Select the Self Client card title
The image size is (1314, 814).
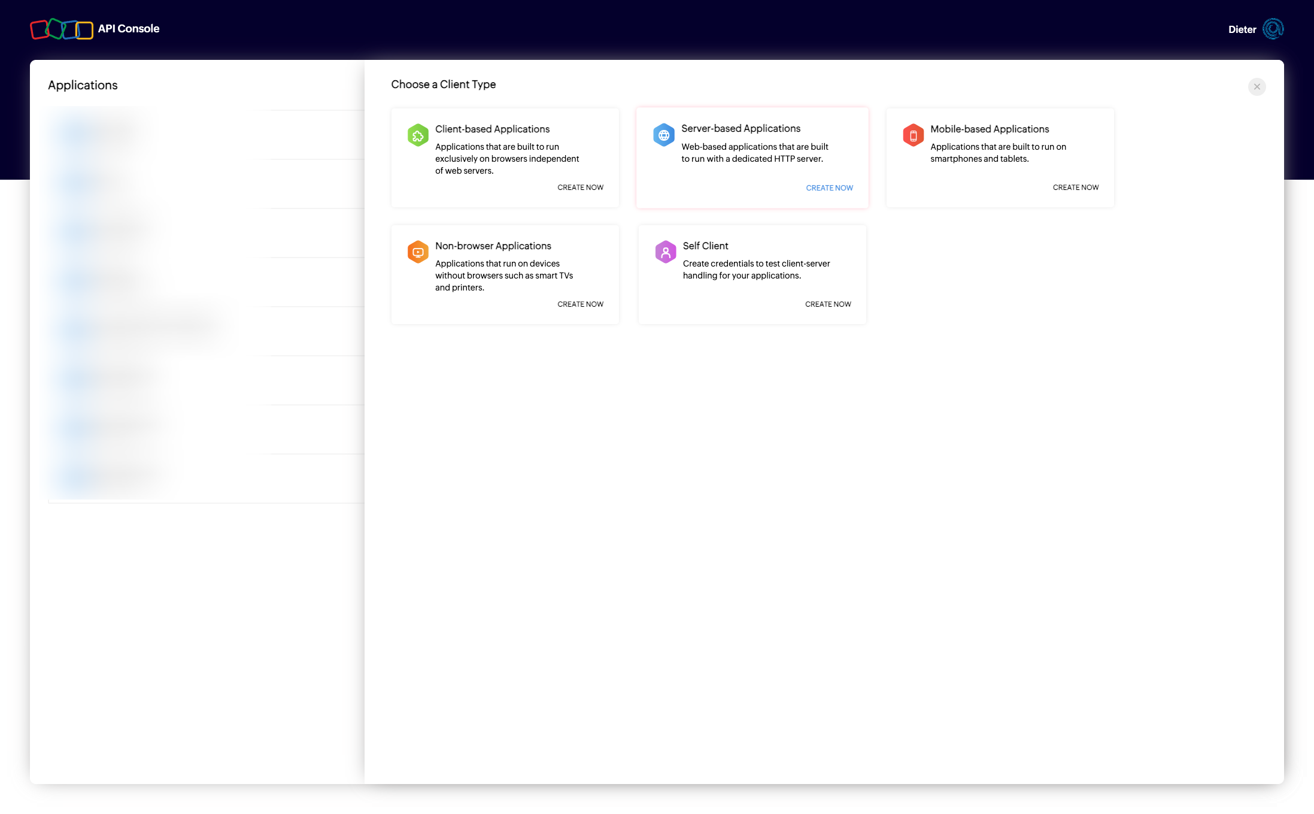point(705,246)
